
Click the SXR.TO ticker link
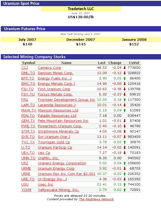(x=28, y=137)
